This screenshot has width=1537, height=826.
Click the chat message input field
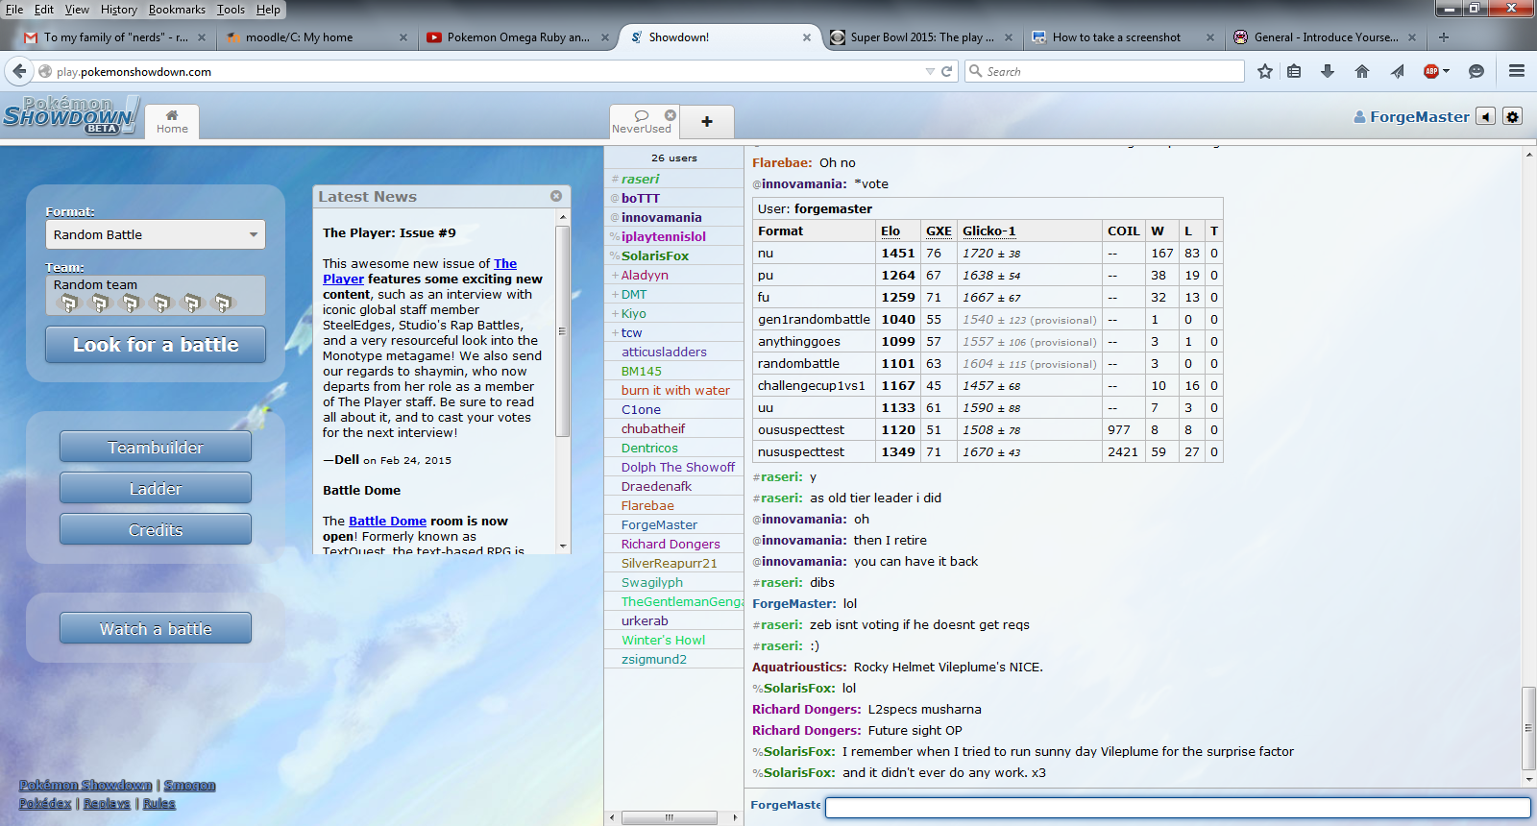(x=1177, y=807)
